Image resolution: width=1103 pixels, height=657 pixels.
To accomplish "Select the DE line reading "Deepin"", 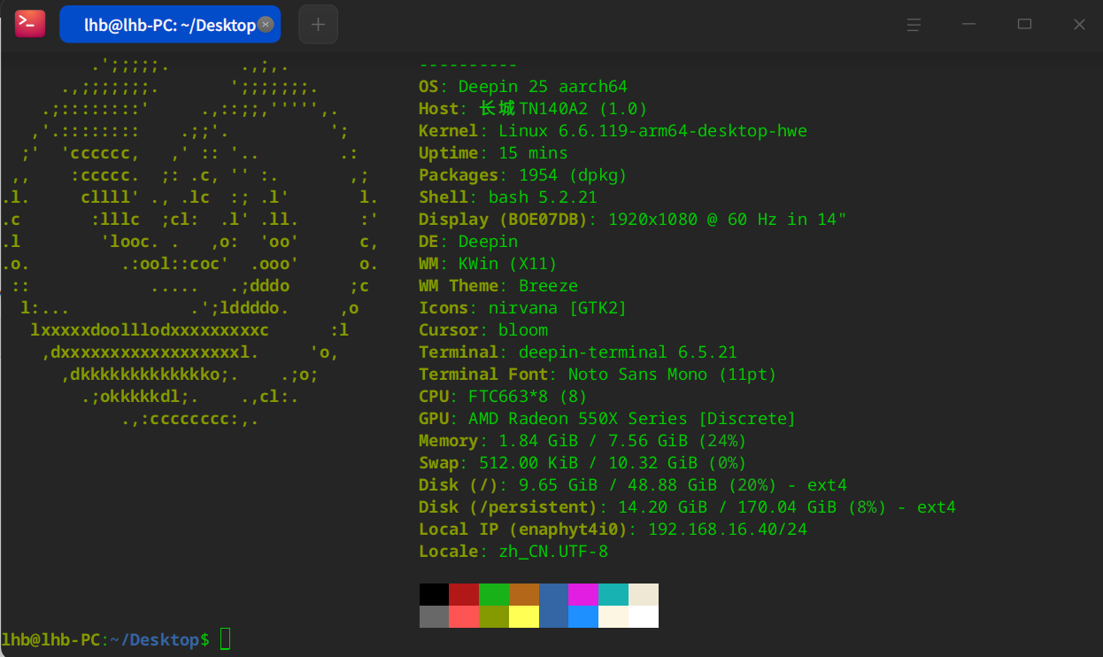I will click(x=468, y=242).
